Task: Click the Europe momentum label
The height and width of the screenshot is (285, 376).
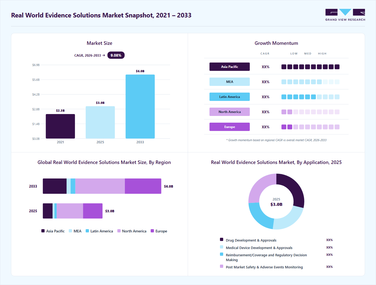Action: (x=230, y=127)
